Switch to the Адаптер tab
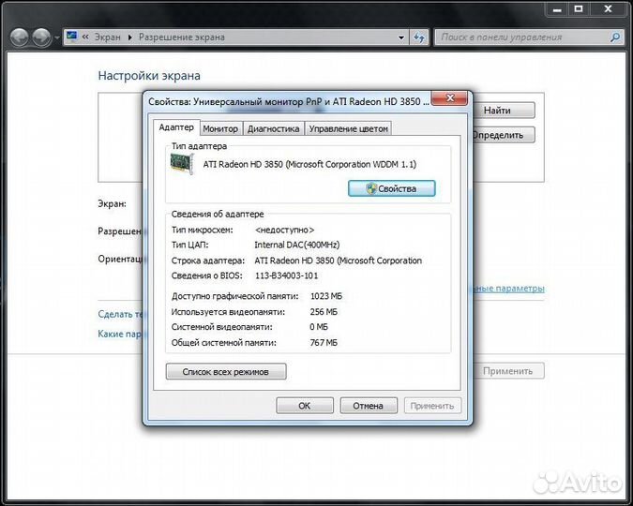This screenshot has height=506, width=633. coord(176,127)
